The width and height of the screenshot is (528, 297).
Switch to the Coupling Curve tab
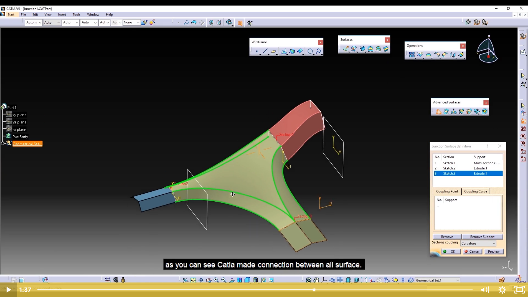(476, 191)
